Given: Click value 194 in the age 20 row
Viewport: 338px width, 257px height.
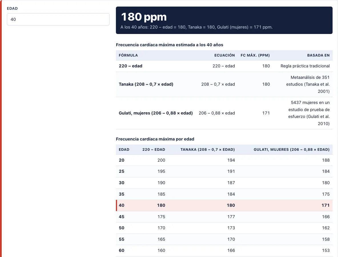Looking at the screenshot, I should point(231,160).
